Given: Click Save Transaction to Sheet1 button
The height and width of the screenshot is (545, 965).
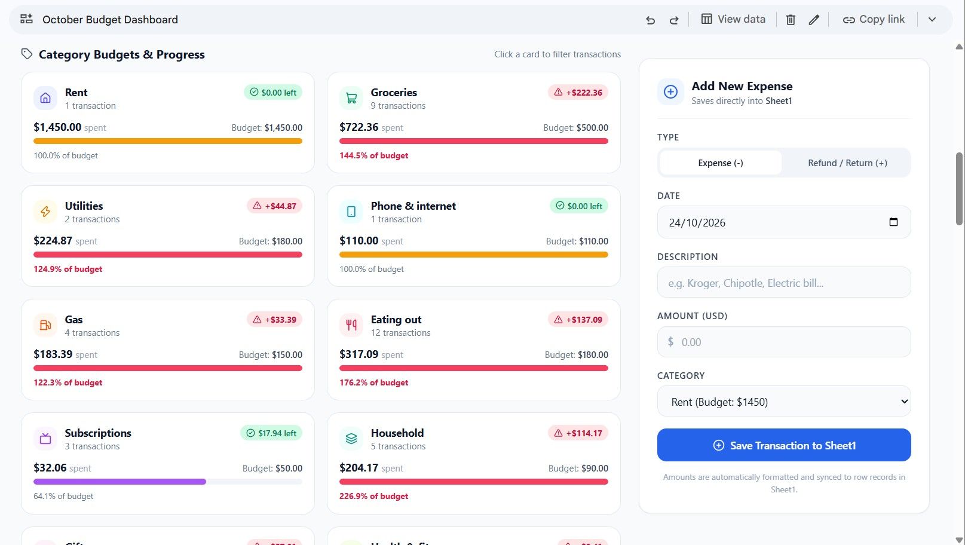Looking at the screenshot, I should 784,445.
